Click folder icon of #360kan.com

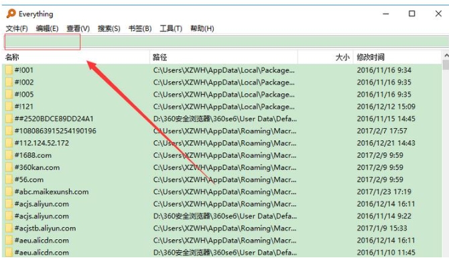pos(9,168)
